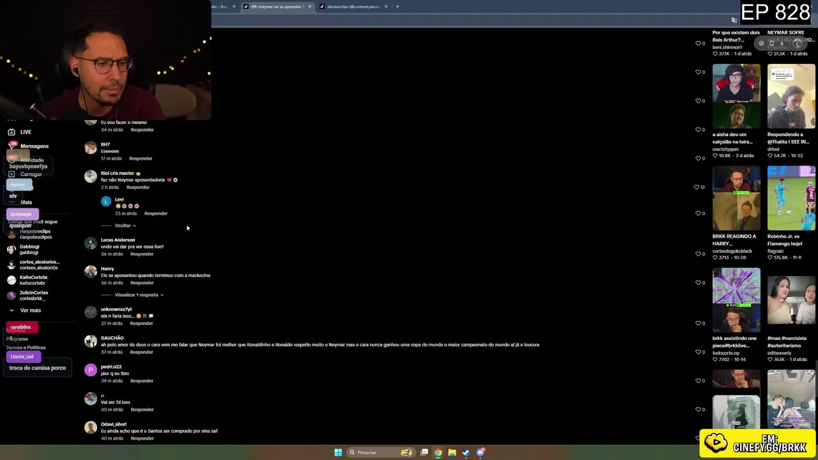This screenshot has height=460, width=818.
Task: Reply to pedri.n22's comment
Action: (142, 381)
